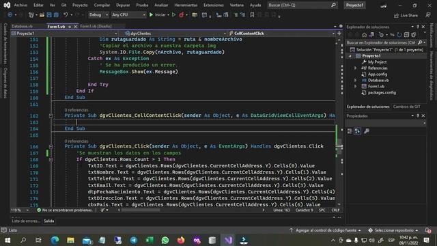This screenshot has height=246, width=437.
Task: Click the notifications bell in status bar
Action: (427, 230)
